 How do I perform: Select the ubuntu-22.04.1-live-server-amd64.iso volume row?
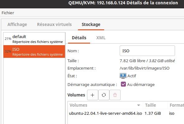(x=126, y=113)
